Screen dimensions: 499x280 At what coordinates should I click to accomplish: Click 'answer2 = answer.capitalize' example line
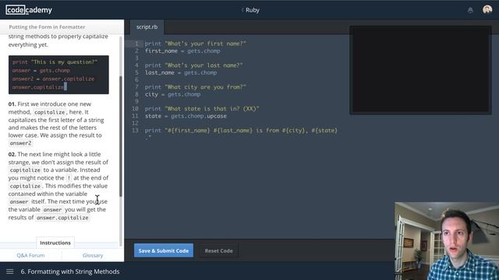coord(54,79)
